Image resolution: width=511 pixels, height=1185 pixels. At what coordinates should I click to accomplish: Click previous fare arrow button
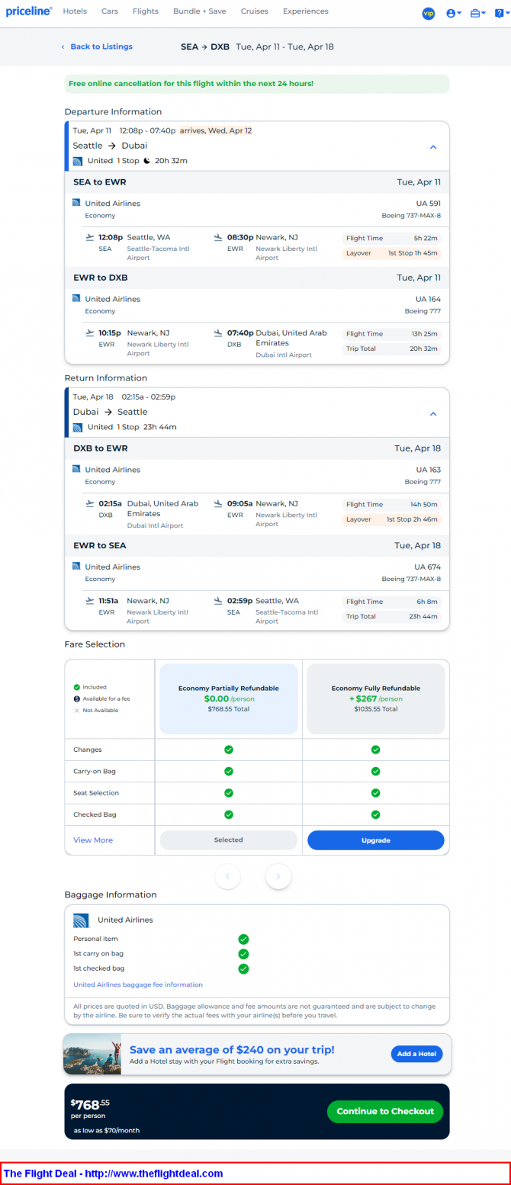pyautogui.click(x=228, y=876)
